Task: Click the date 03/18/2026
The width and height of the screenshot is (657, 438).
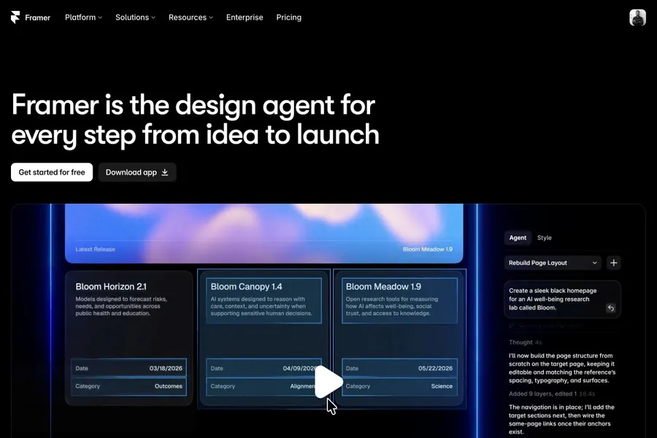Action: coord(166,369)
